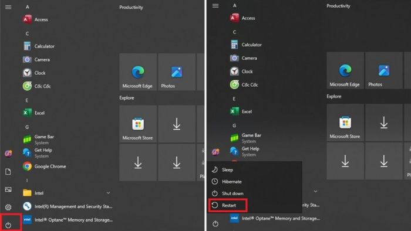Viewport: 411px width, 231px height.
Task: Open Intel Optane Memory in the right app list
Action: pyautogui.click(x=275, y=218)
